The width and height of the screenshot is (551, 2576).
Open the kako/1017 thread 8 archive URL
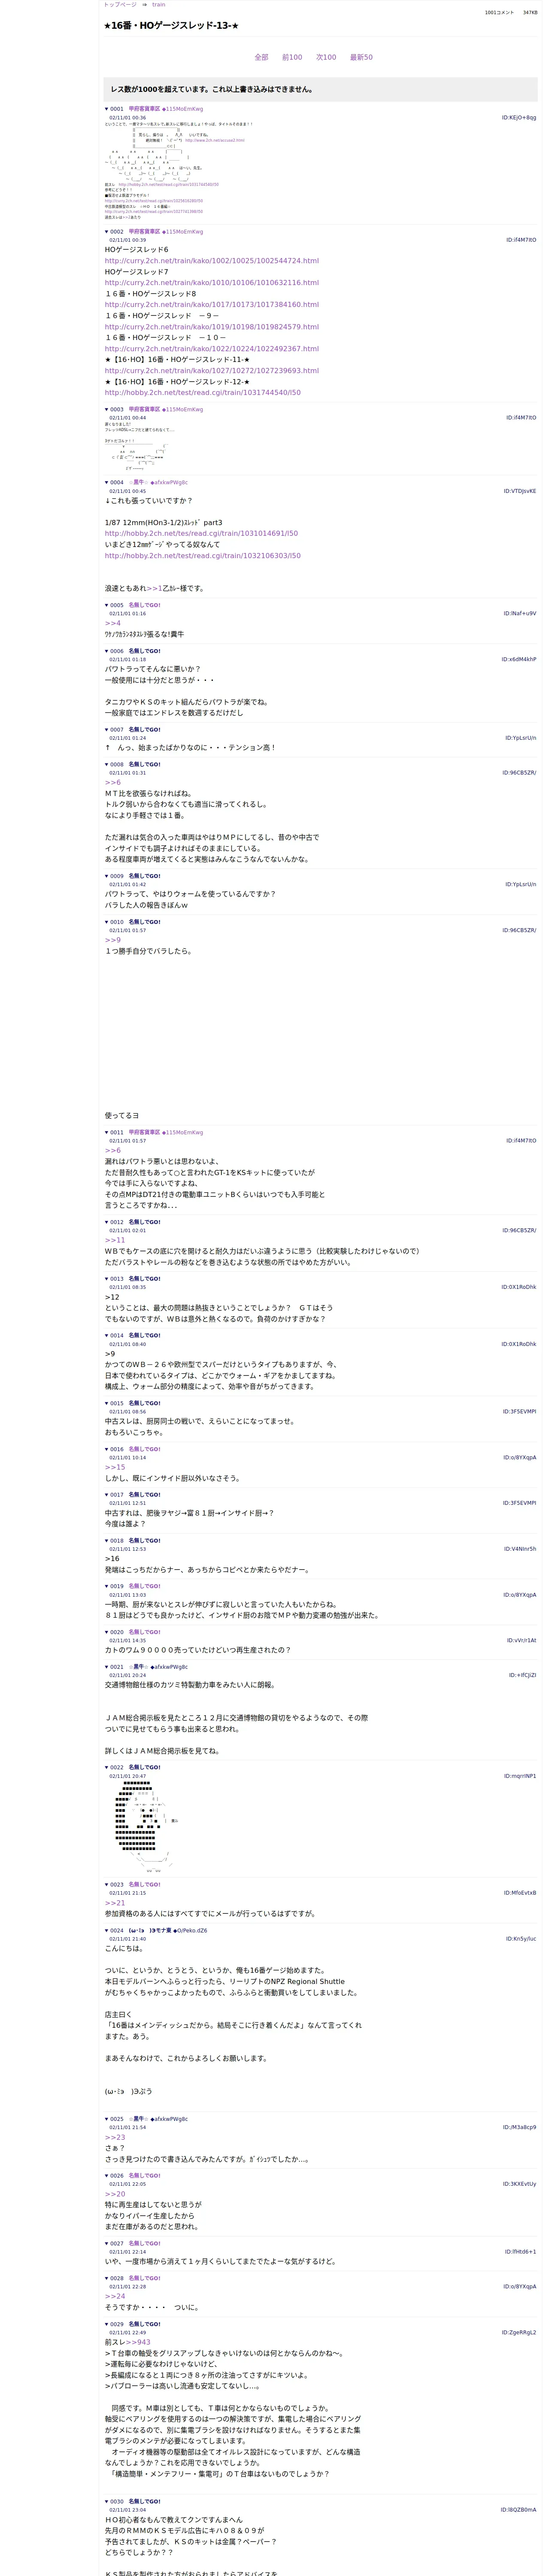pos(212,305)
